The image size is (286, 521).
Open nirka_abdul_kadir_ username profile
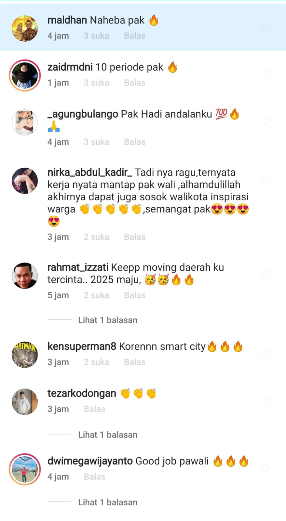[90, 172]
